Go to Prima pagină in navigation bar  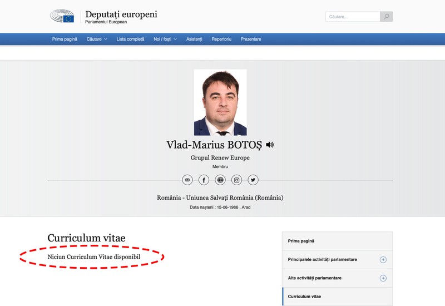(x=65, y=39)
